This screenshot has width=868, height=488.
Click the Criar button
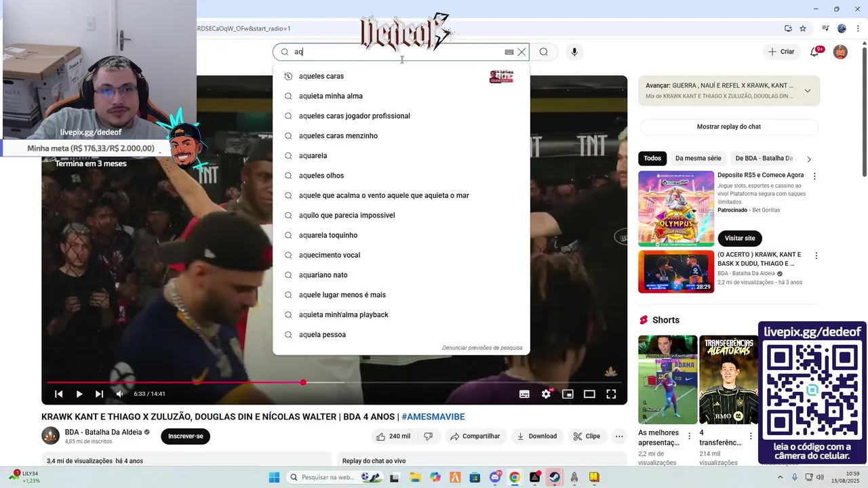[x=781, y=52]
